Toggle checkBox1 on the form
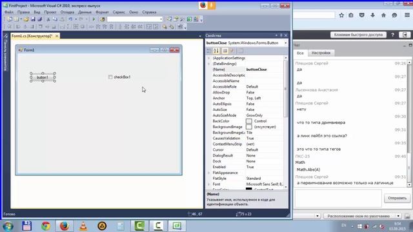 [110, 77]
